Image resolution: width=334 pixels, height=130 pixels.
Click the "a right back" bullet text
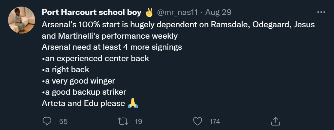tap(65, 69)
